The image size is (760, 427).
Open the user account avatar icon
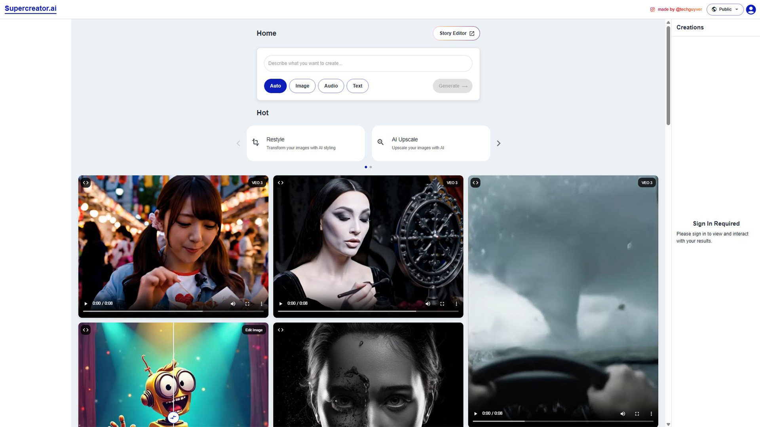coord(751,9)
